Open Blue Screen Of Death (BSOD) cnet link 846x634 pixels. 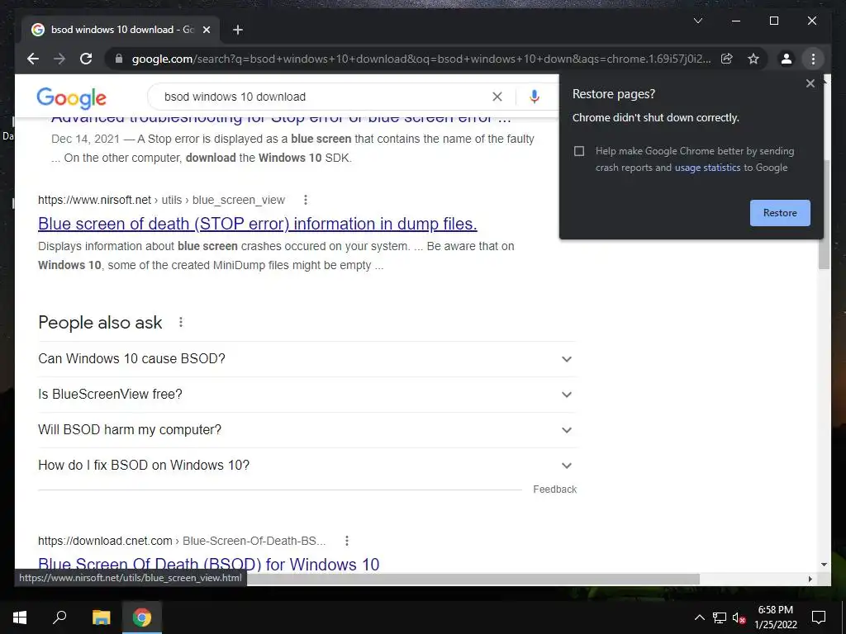208,564
